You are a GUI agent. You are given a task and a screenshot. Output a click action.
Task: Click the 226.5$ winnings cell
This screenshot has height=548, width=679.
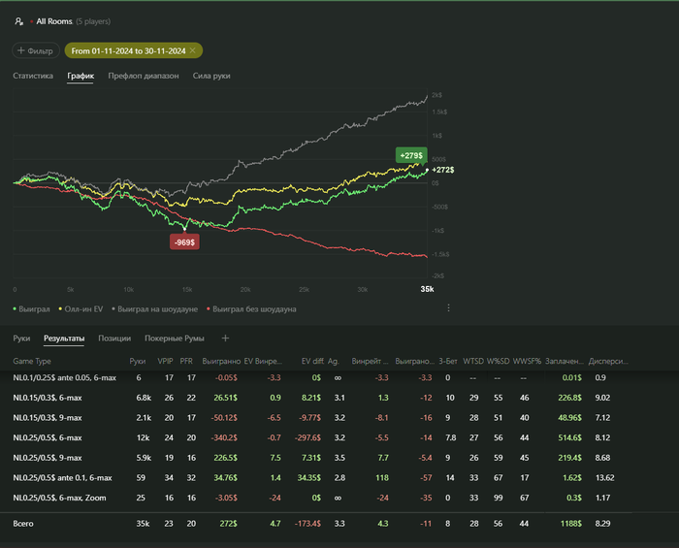225,458
